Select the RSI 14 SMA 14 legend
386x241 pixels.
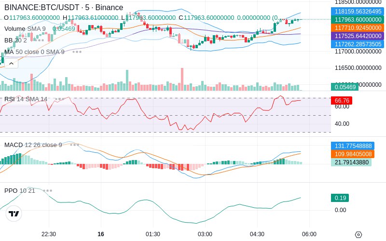click(26, 99)
